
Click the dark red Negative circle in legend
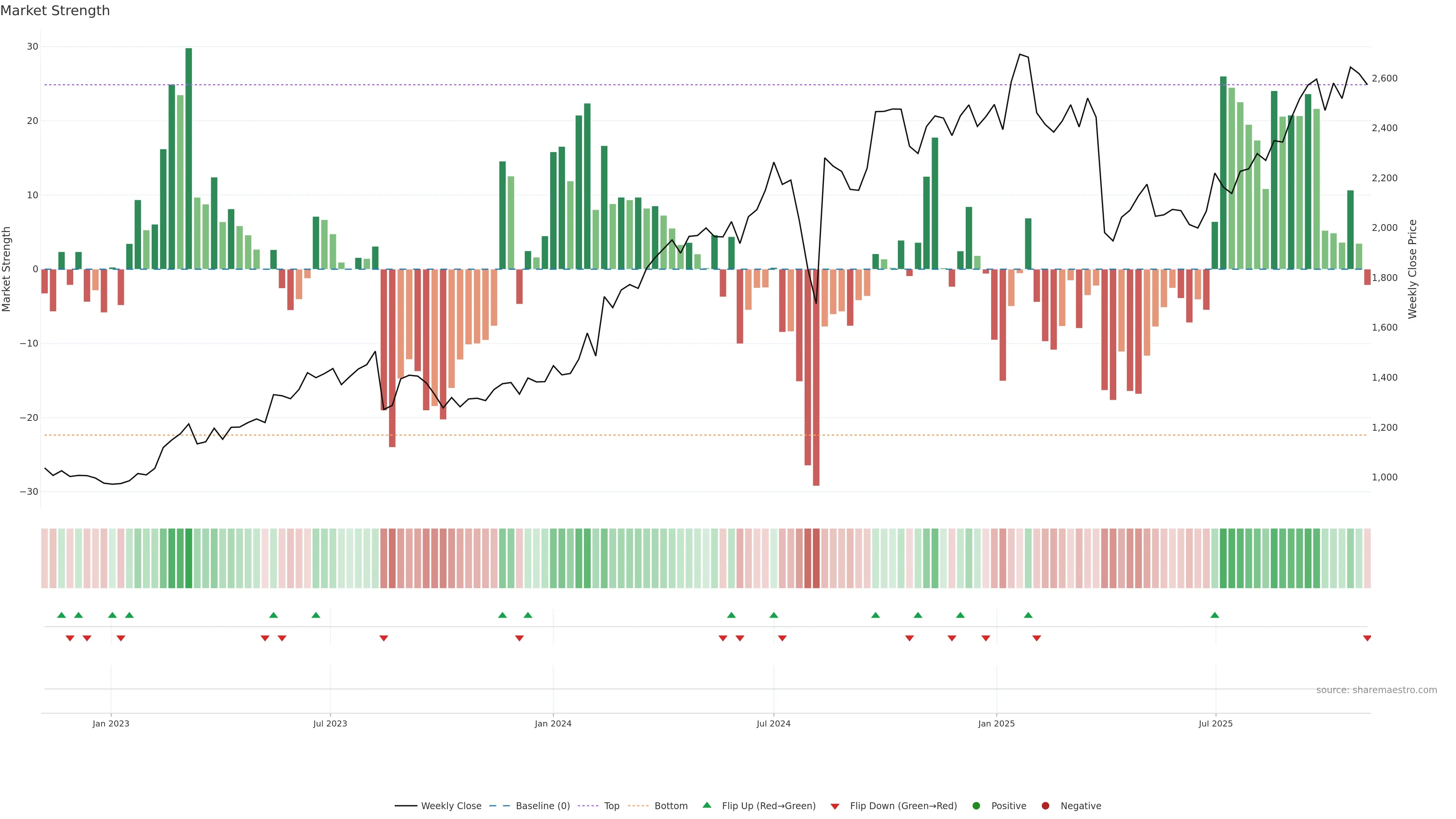coord(1045,806)
